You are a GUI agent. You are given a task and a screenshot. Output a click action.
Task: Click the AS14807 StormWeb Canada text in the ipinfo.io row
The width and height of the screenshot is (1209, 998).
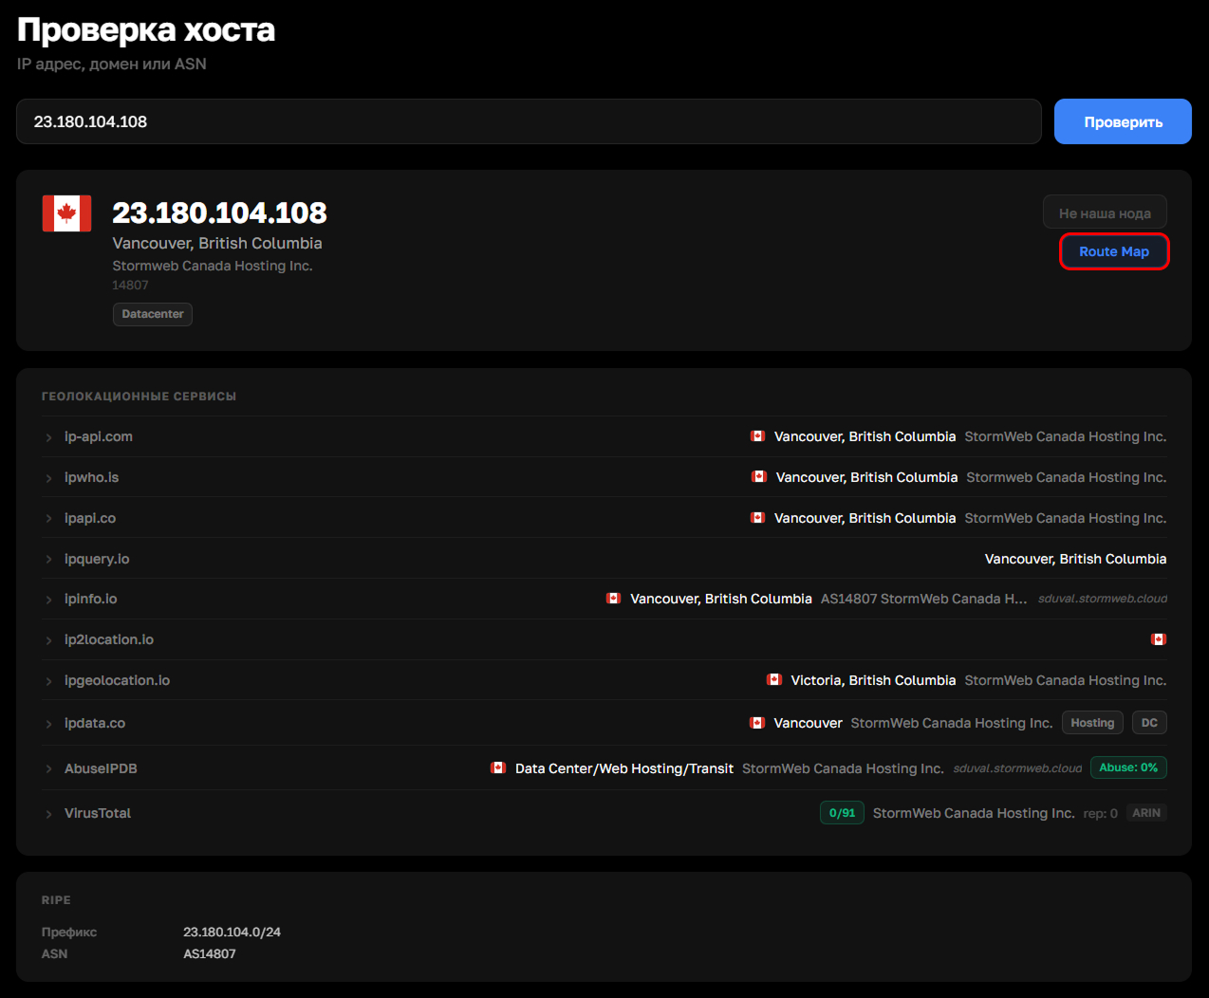923,599
